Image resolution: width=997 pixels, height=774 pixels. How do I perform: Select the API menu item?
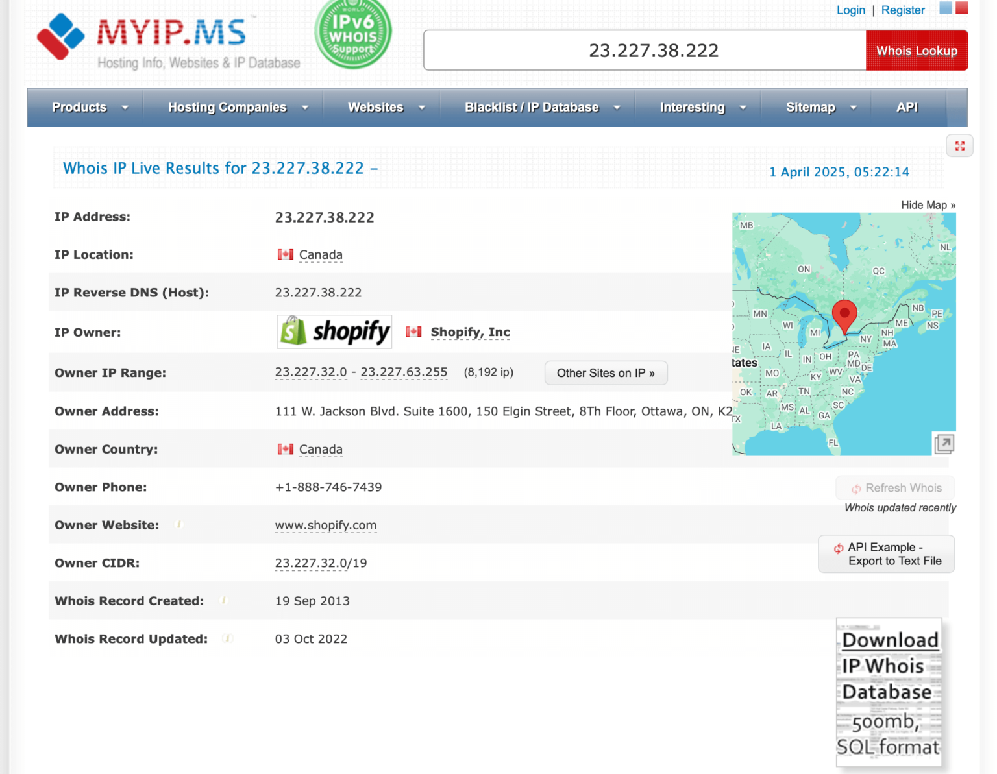[907, 107]
